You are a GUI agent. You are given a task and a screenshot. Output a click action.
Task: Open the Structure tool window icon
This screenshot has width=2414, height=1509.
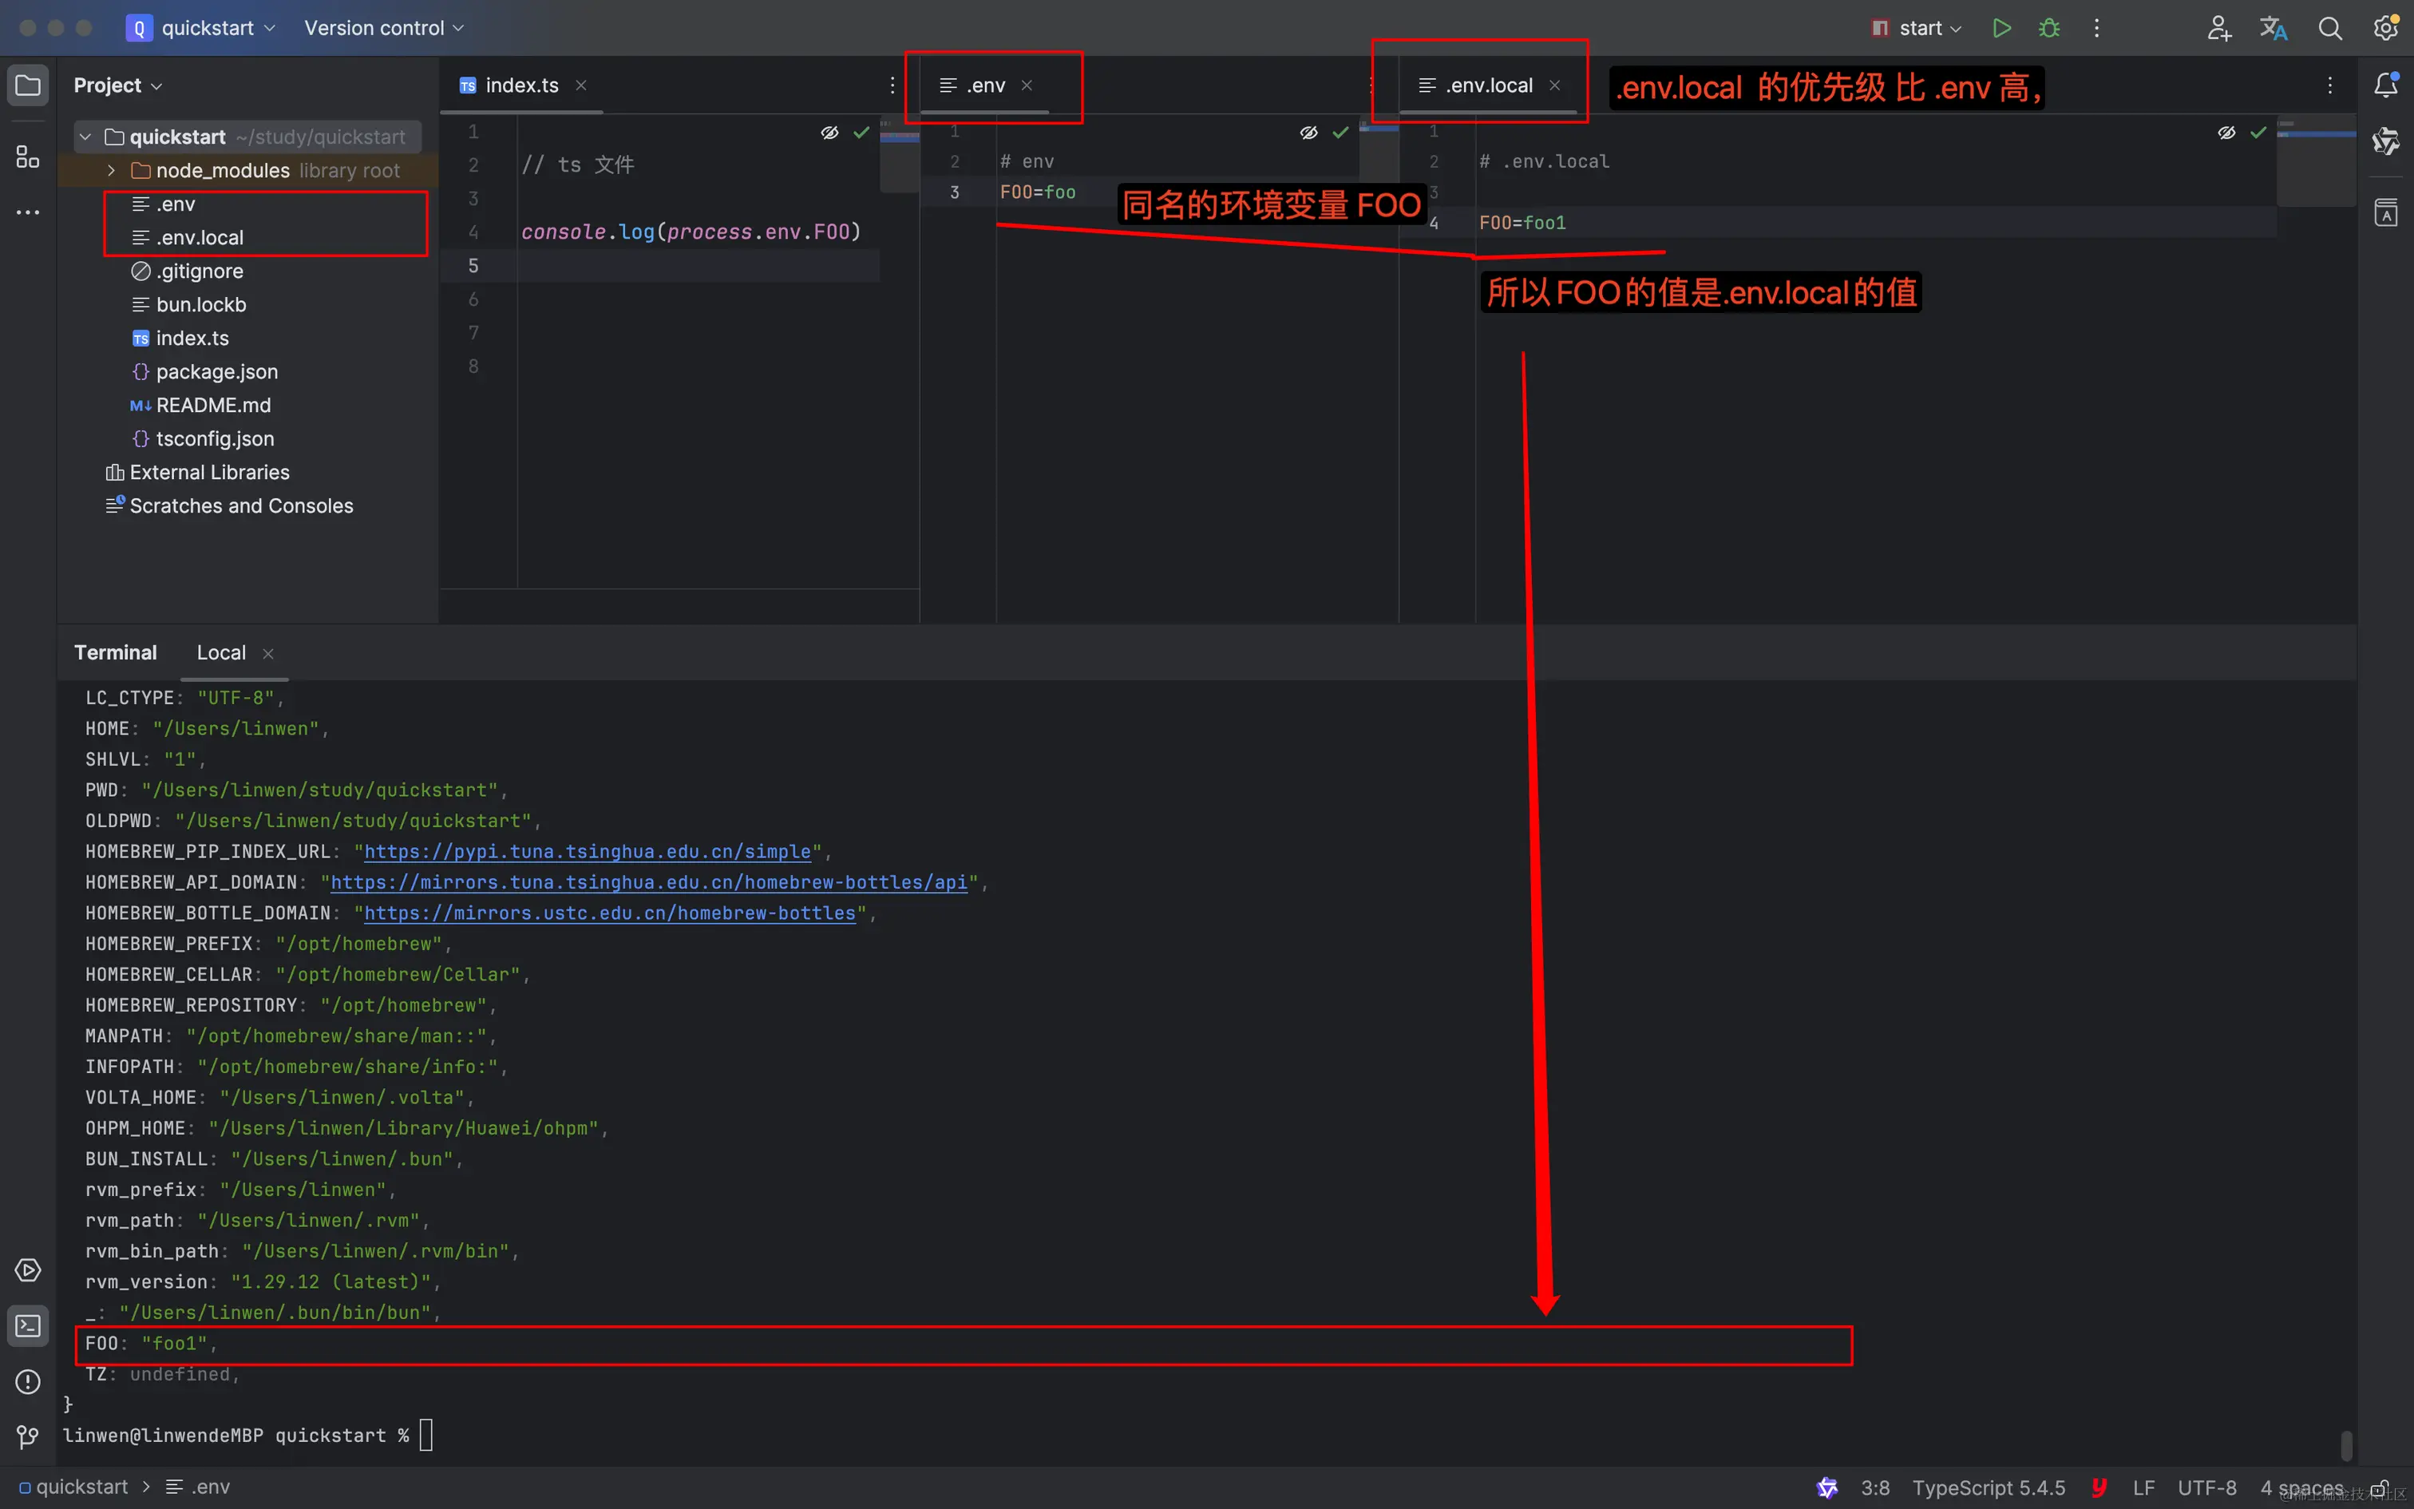[x=28, y=156]
